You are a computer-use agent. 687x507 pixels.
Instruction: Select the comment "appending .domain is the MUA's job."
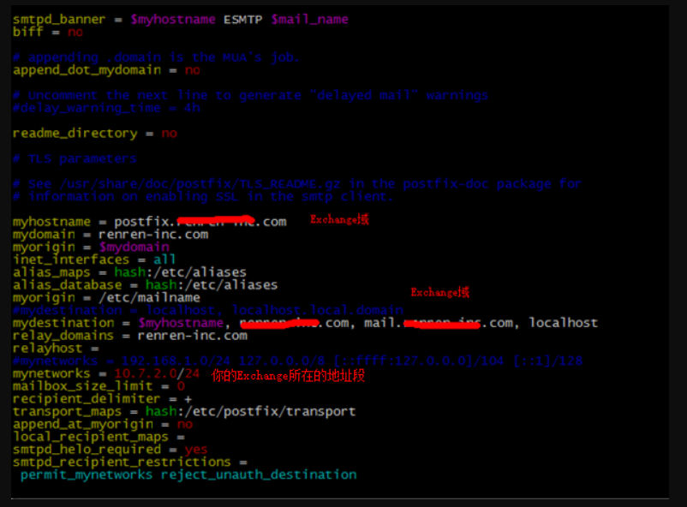click(164, 58)
